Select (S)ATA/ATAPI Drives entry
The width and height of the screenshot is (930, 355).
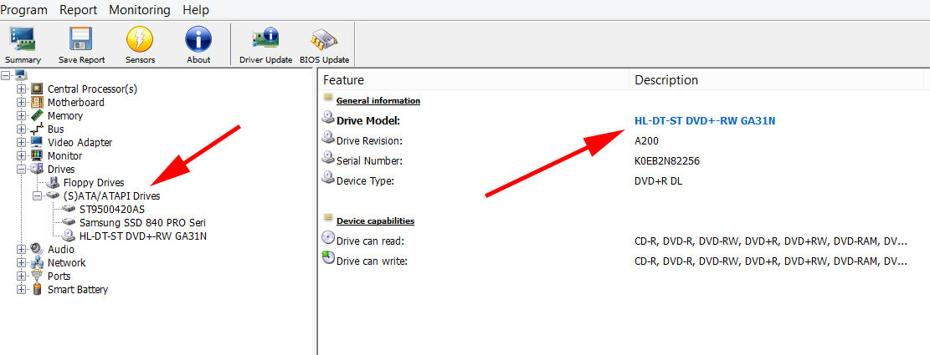pyautogui.click(x=111, y=195)
